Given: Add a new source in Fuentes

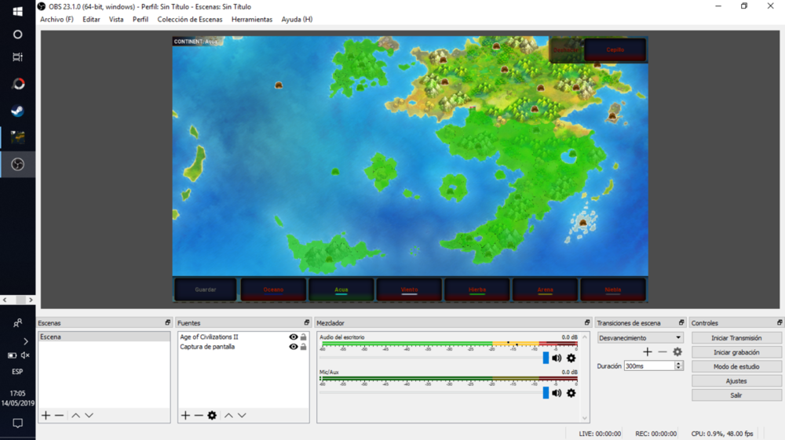Looking at the screenshot, I should (x=186, y=416).
